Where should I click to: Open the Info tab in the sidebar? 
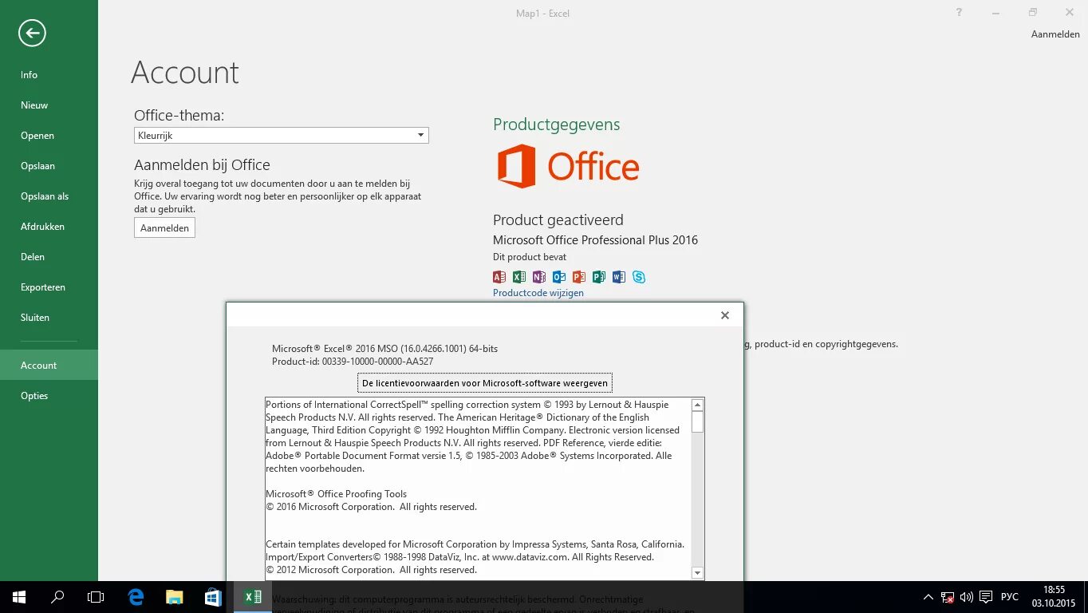(x=49, y=75)
